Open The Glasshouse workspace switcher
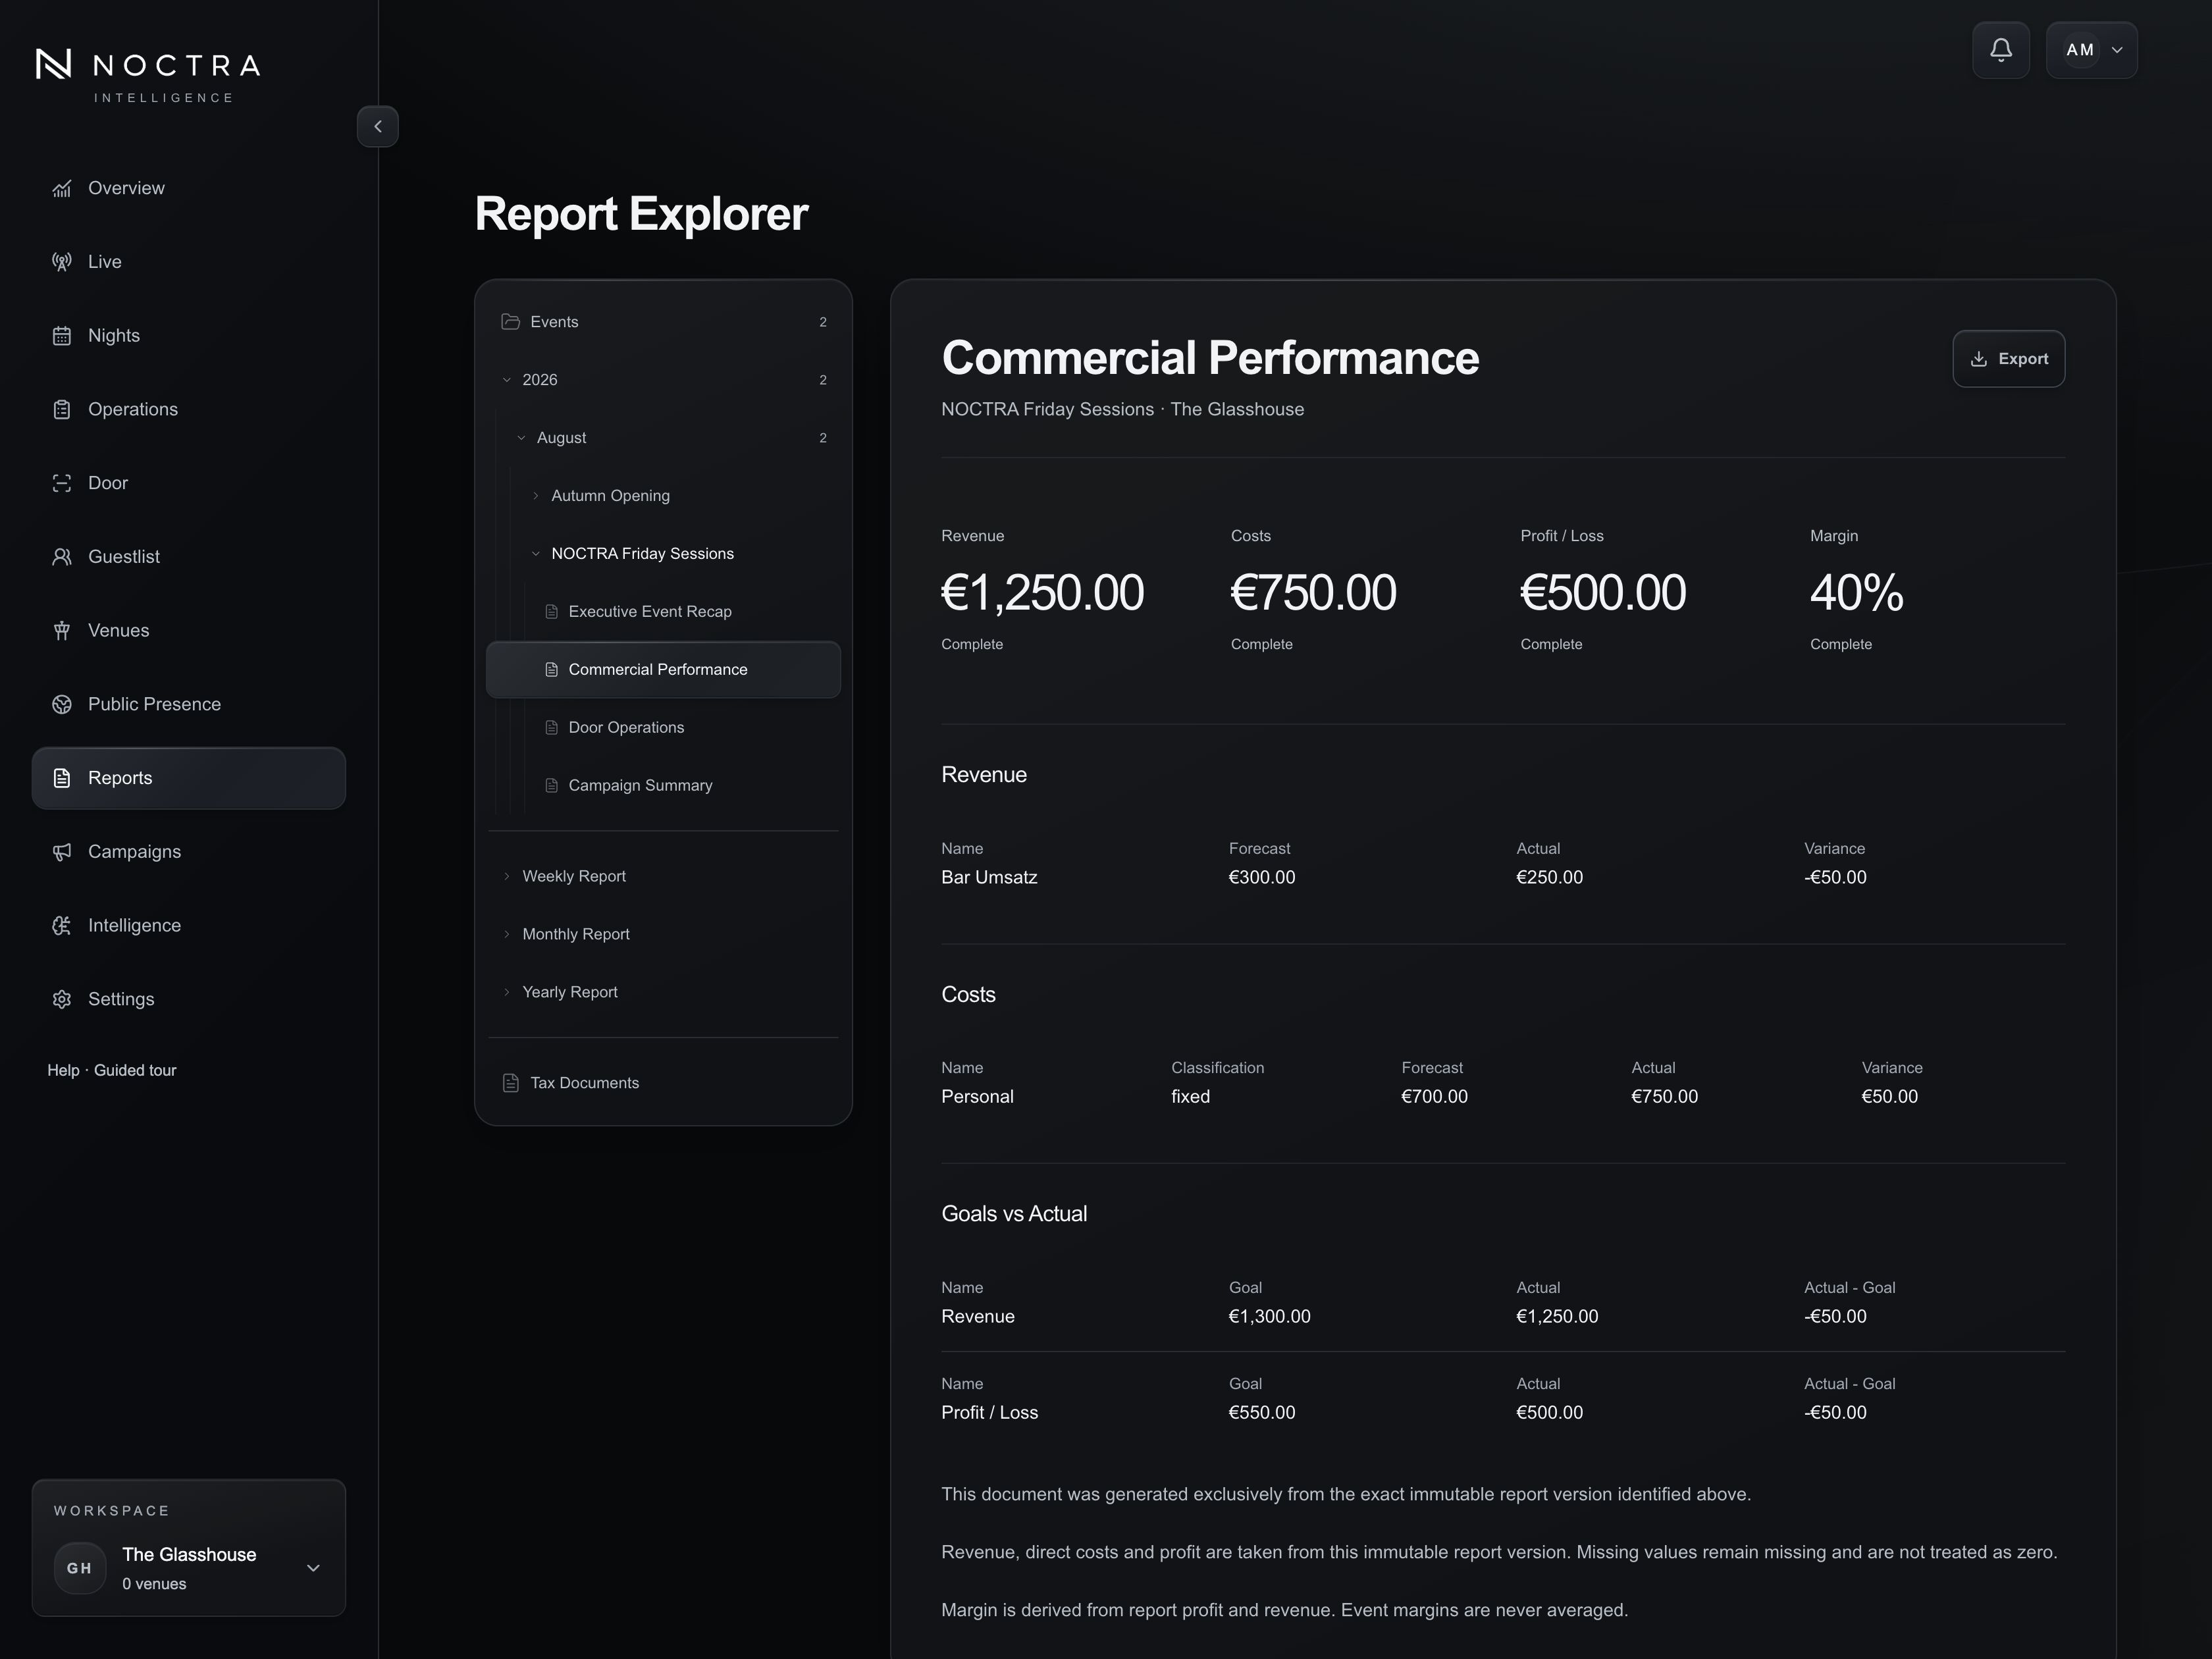Screen dimensions: 2212x1659 [189, 1568]
